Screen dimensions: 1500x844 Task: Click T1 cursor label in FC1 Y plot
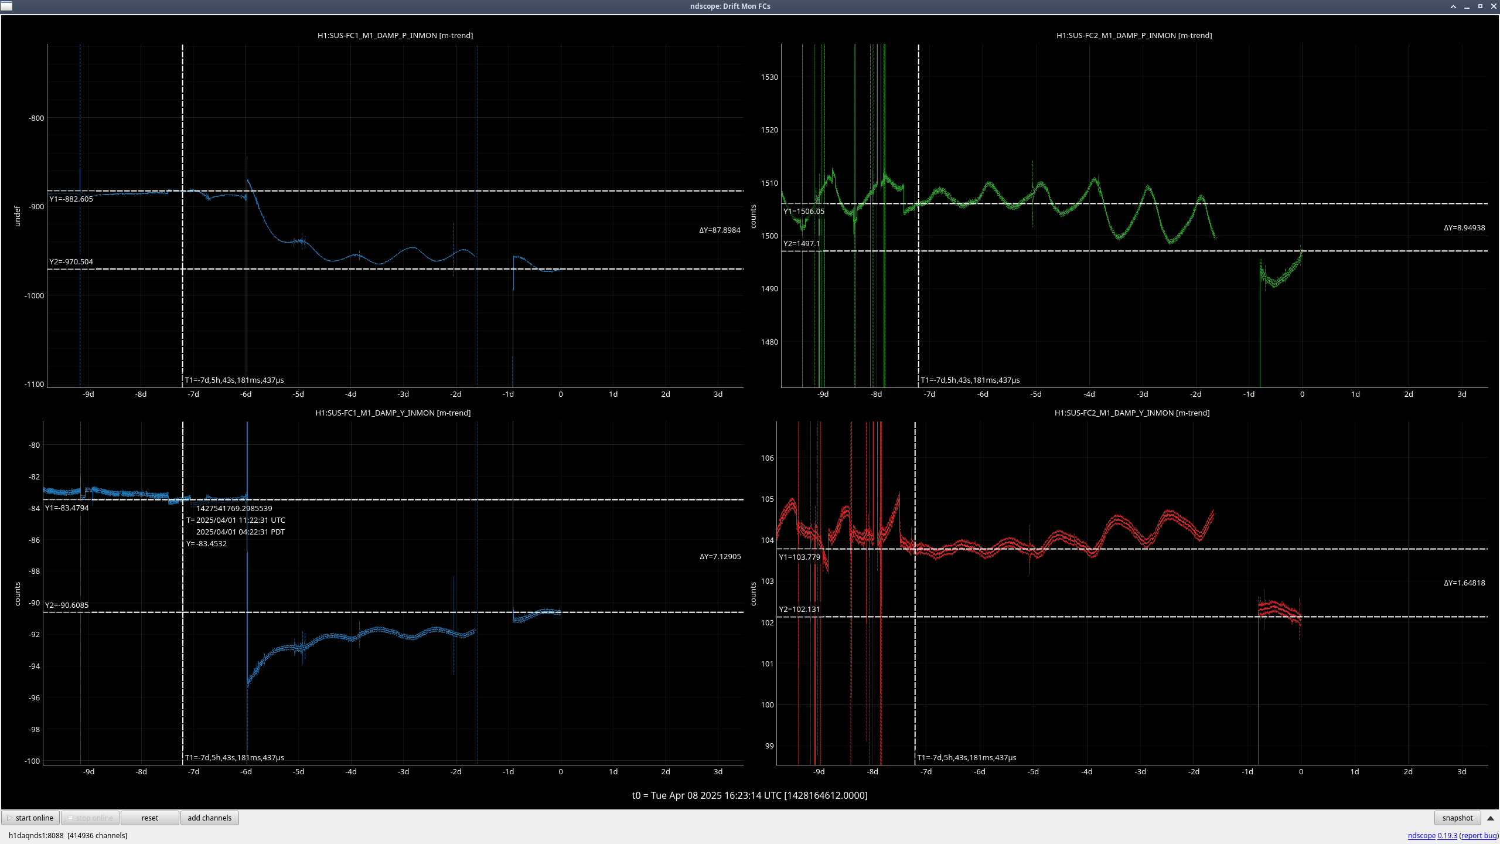pos(234,758)
